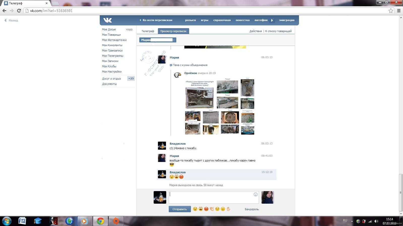Click the Бандероль attachment link
403x226 pixels.
(x=252, y=209)
